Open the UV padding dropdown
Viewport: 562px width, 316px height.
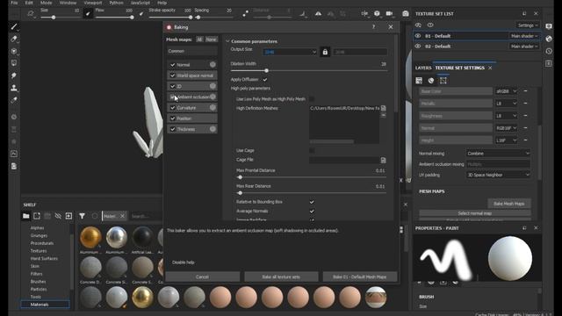(x=498, y=175)
